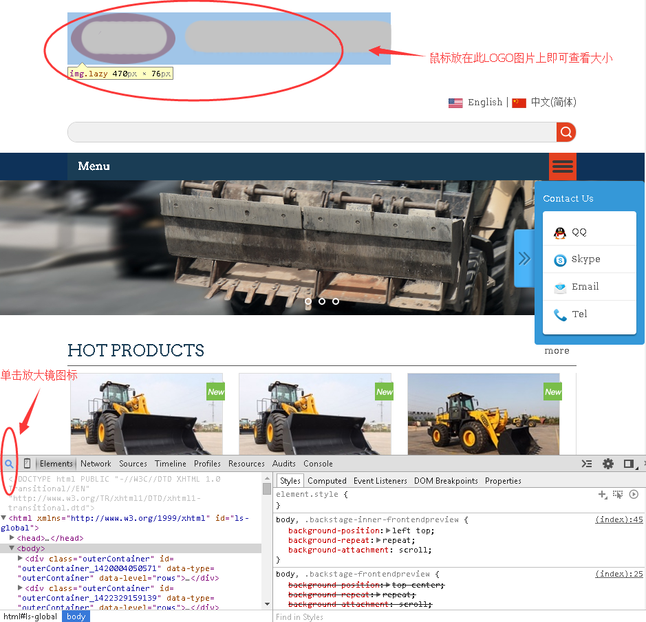The width and height of the screenshot is (646, 622).
Task: Click the Skype contact icon
Action: tap(560, 260)
